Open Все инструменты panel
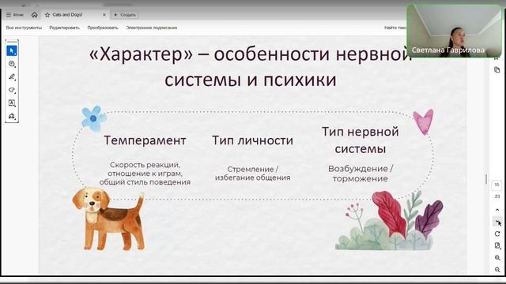The image size is (506, 284). (24, 28)
